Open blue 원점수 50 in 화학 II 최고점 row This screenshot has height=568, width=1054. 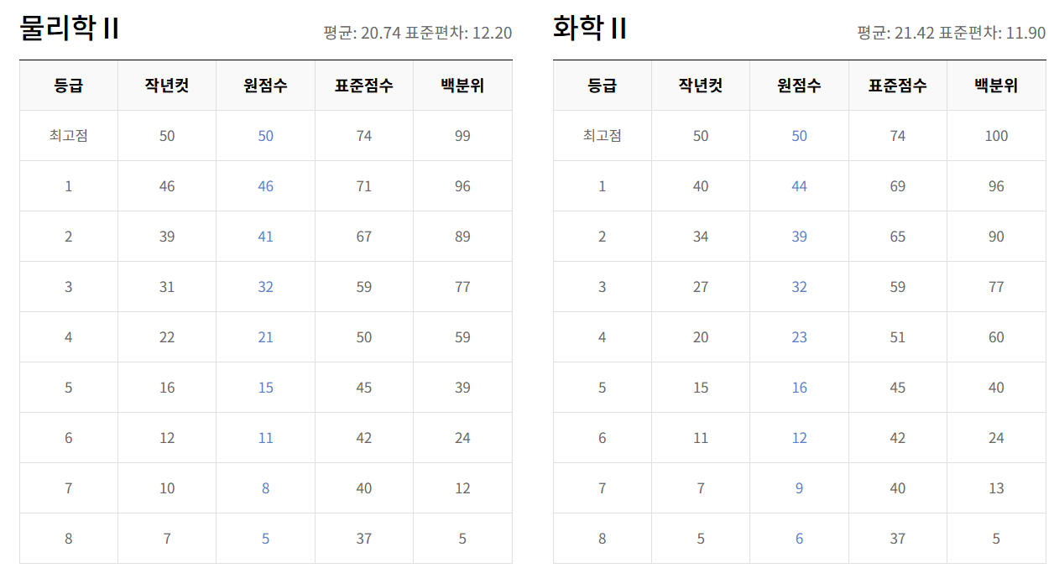(x=799, y=136)
